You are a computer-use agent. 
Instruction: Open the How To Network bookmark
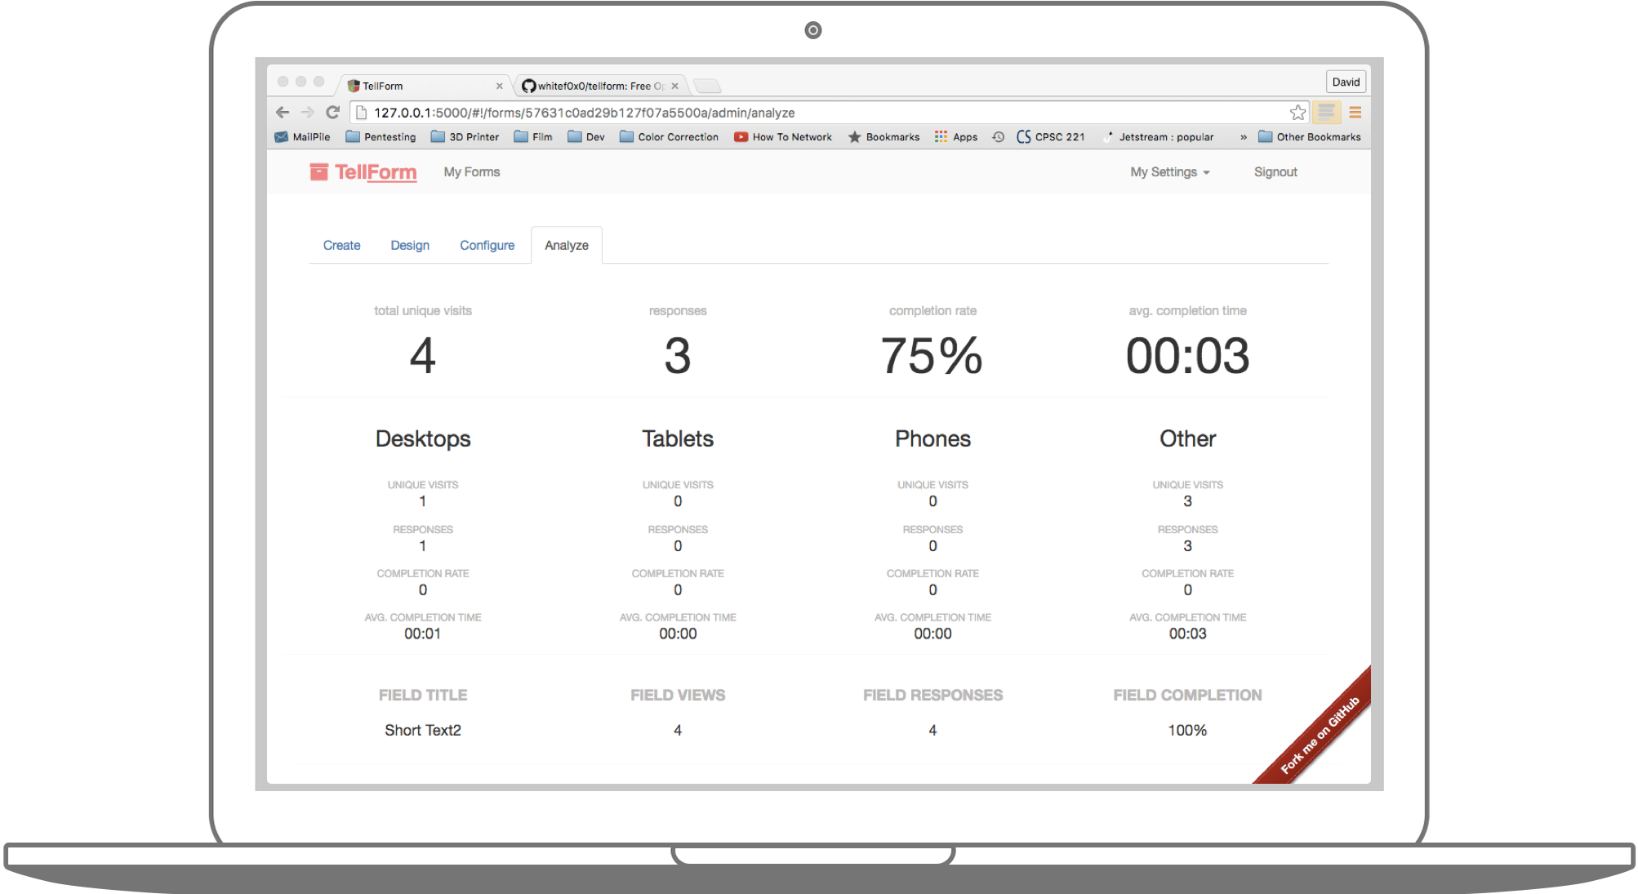(x=783, y=137)
